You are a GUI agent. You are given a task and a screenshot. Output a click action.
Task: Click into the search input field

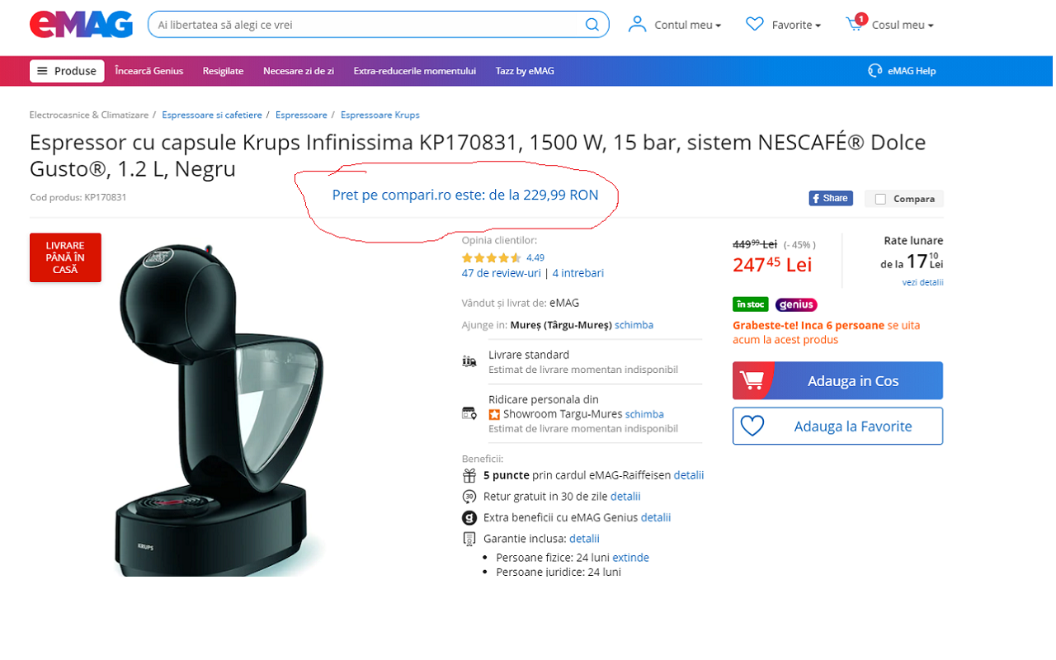point(367,25)
